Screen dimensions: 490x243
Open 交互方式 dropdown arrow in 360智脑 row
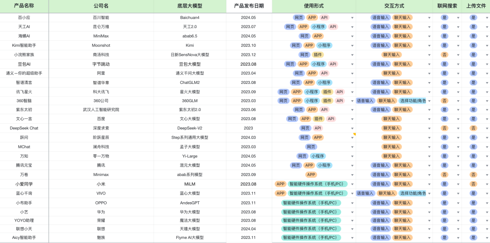pos(429,101)
